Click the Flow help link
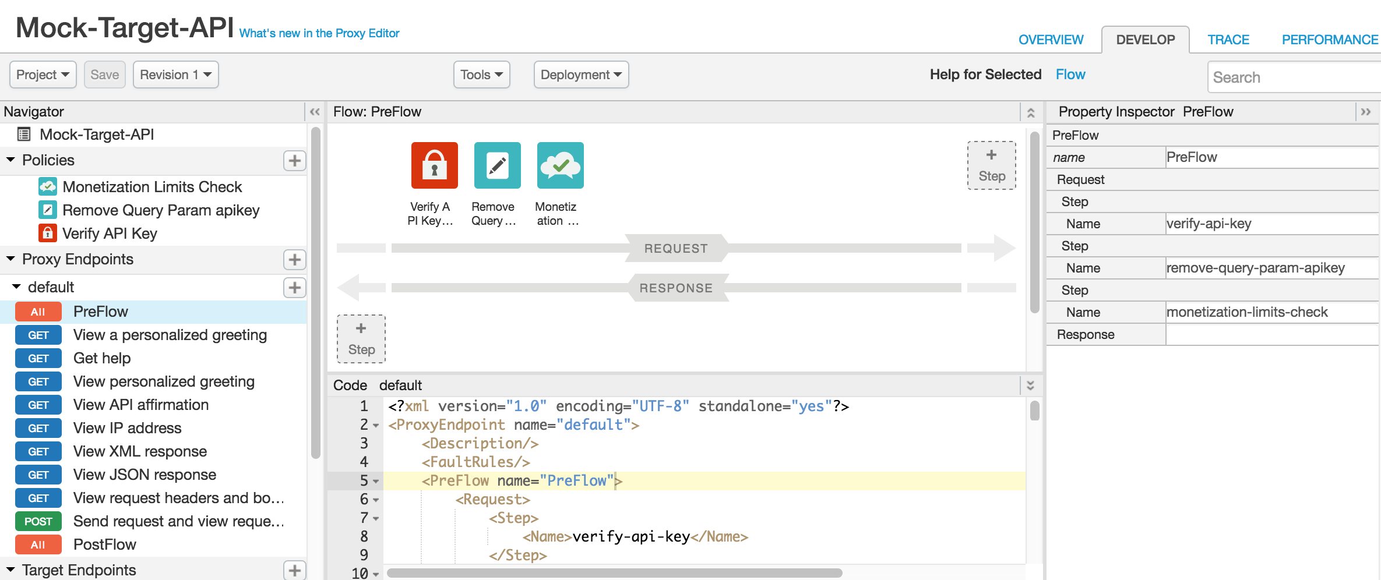This screenshot has height=580, width=1381. coord(1070,75)
